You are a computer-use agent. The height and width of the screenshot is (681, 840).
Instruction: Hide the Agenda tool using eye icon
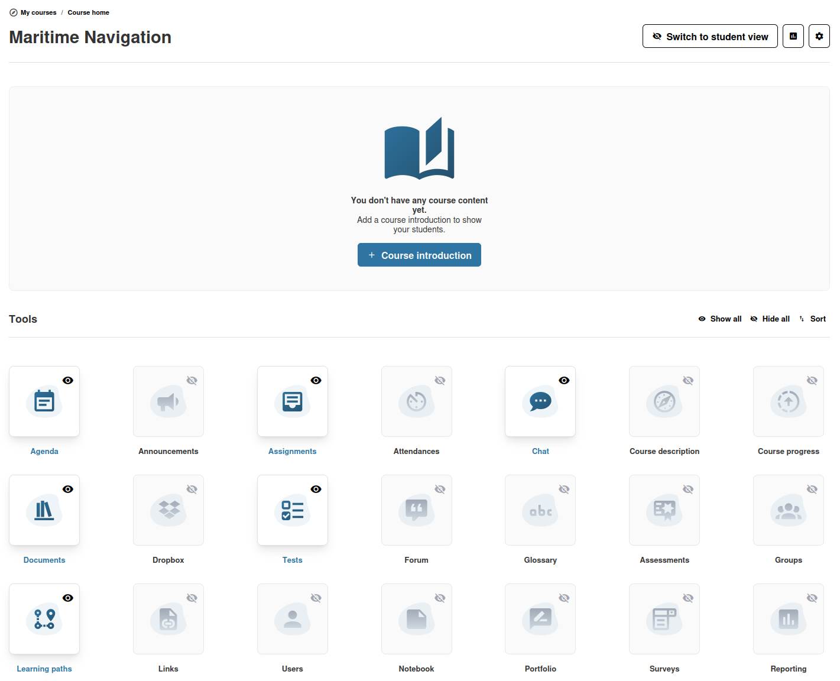tap(68, 381)
